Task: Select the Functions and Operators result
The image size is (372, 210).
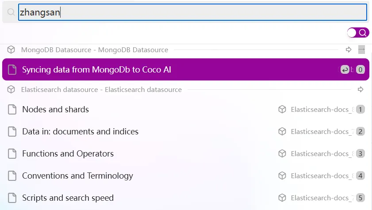Action: click(x=186, y=153)
